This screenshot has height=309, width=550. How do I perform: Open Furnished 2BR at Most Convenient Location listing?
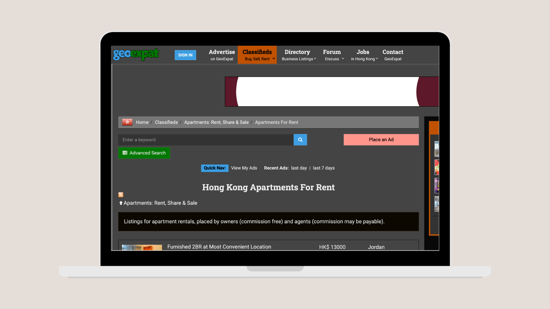point(219,247)
